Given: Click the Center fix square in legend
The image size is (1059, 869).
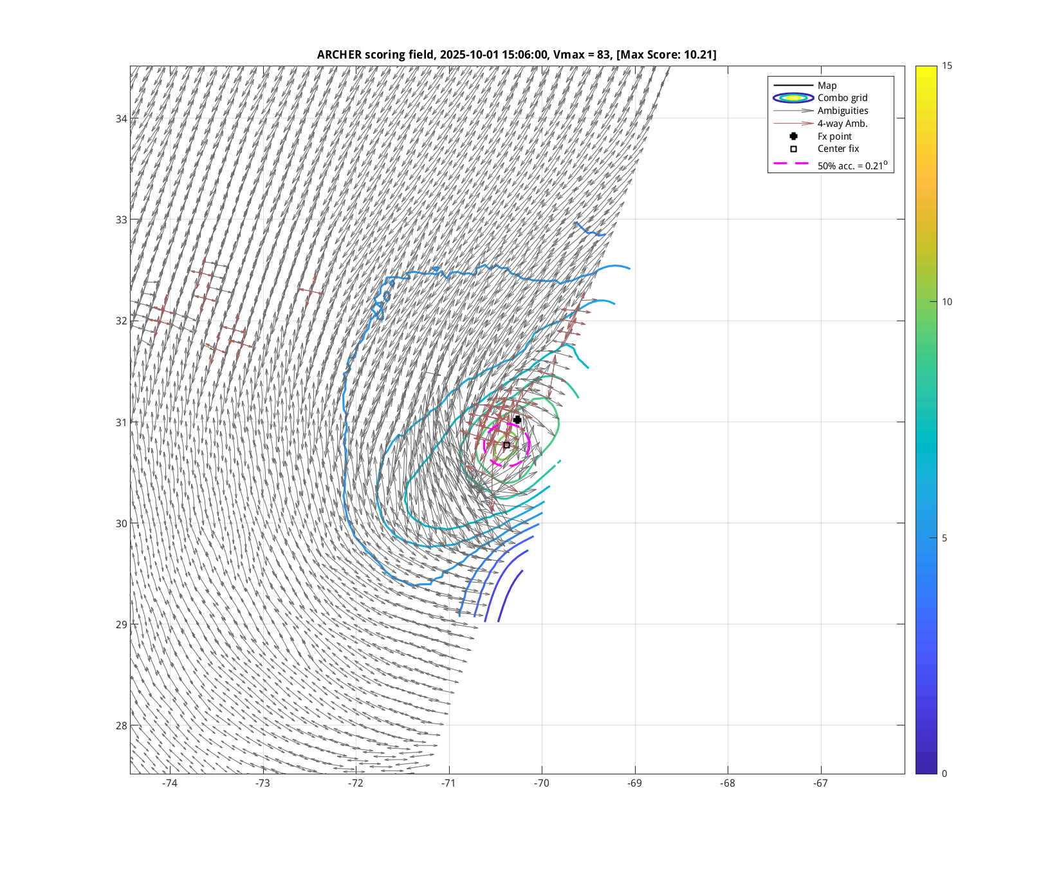Looking at the screenshot, I should pos(793,149).
